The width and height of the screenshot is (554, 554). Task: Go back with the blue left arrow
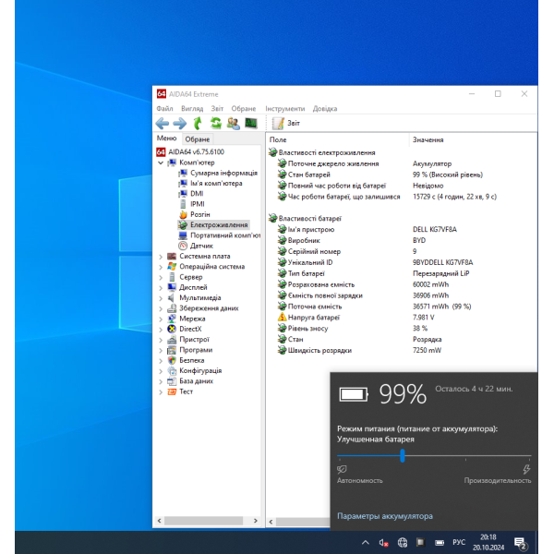coord(163,124)
